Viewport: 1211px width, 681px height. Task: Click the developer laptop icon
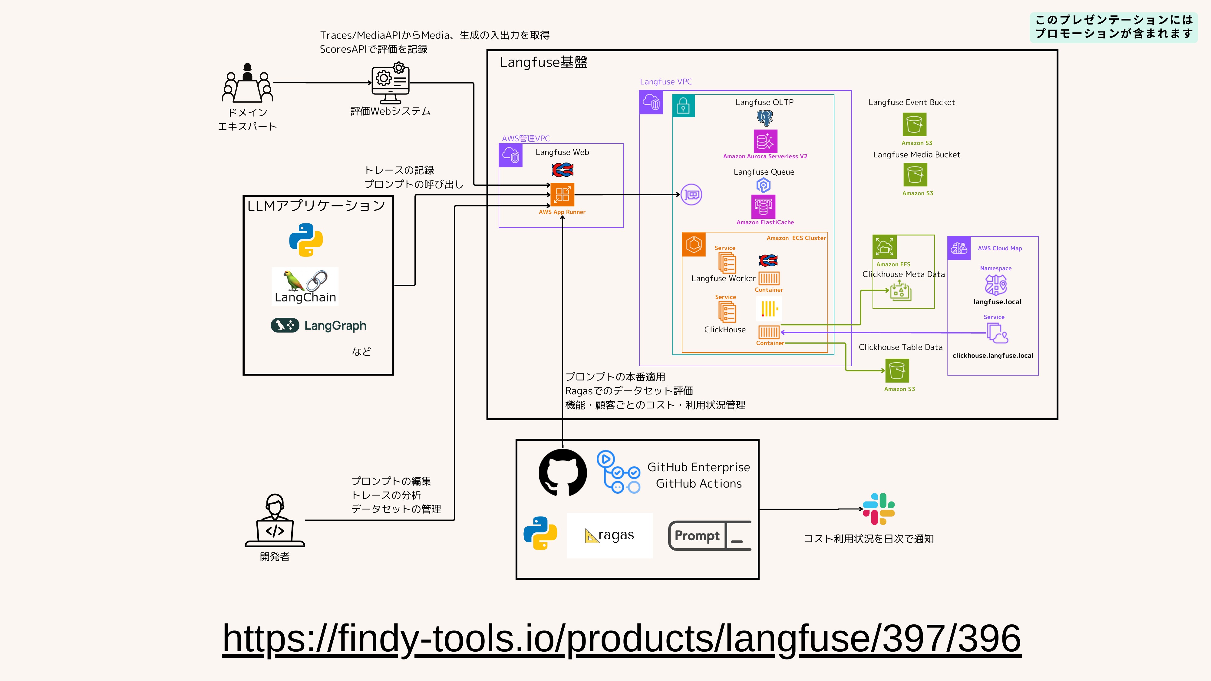(x=275, y=520)
